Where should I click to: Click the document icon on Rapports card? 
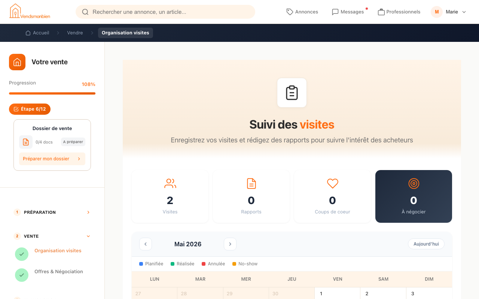[251, 184]
